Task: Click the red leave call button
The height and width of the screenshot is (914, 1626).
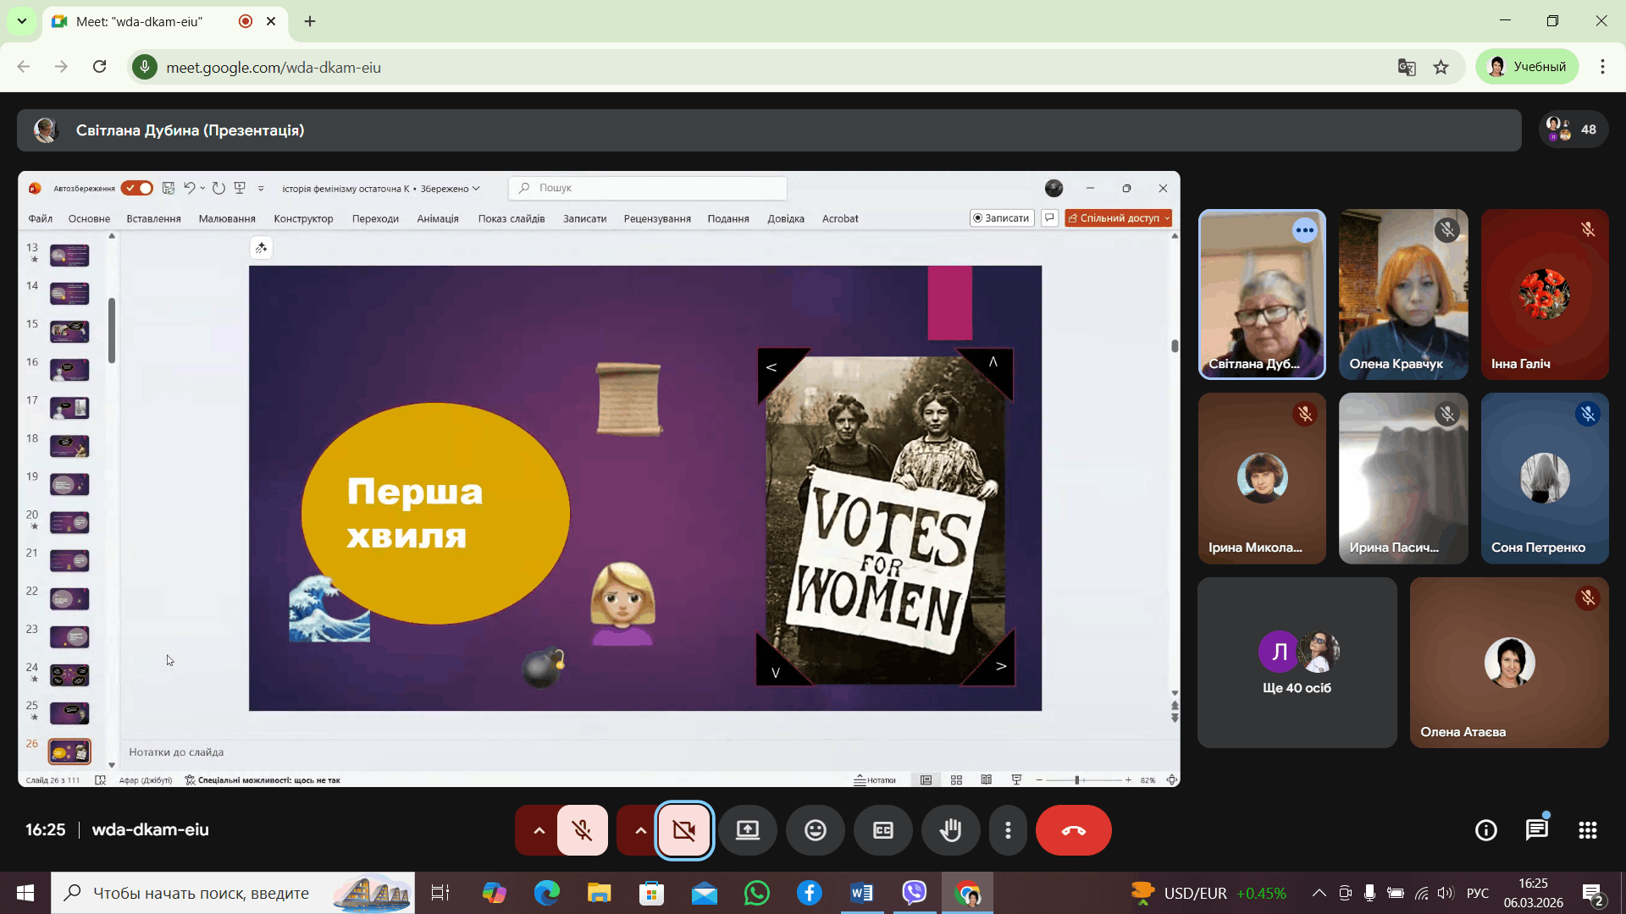Action: (x=1073, y=830)
